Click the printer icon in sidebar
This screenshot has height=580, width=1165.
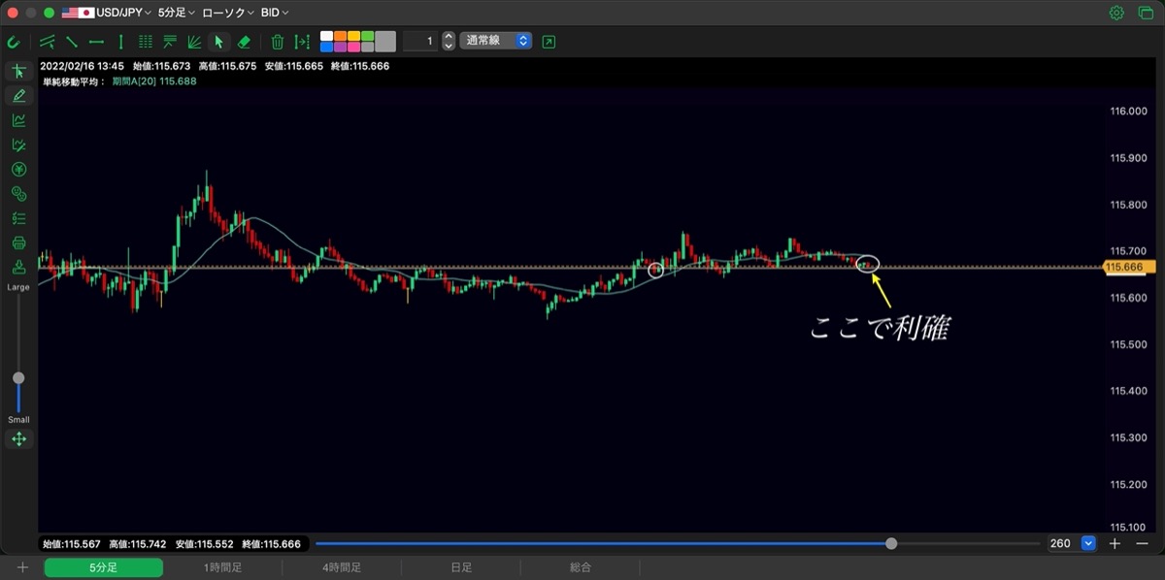18,242
